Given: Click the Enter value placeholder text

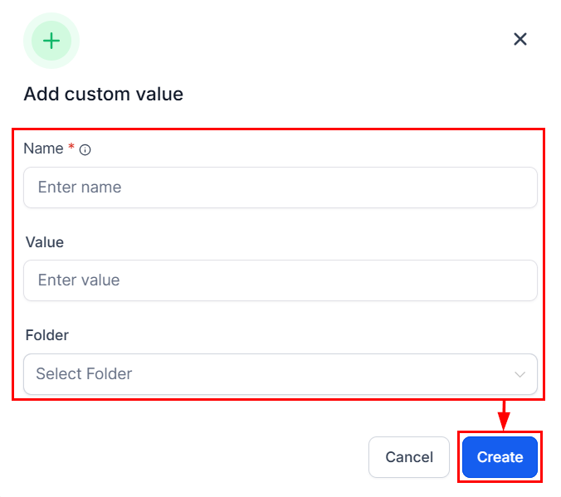Looking at the screenshot, I should click(x=79, y=280).
